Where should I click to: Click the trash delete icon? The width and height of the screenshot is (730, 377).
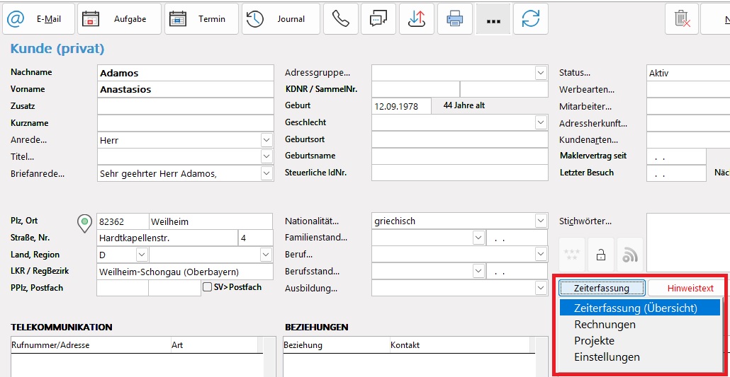click(682, 19)
